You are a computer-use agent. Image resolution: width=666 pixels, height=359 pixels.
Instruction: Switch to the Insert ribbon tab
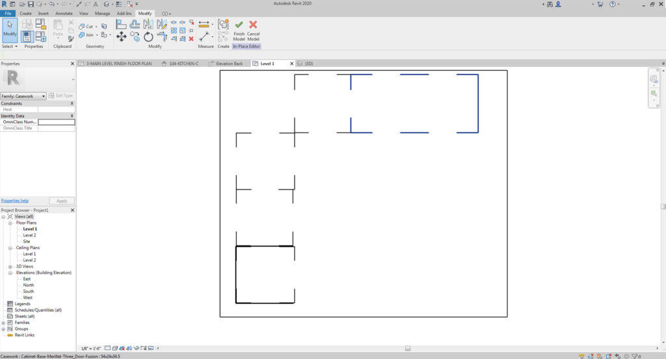click(x=44, y=13)
